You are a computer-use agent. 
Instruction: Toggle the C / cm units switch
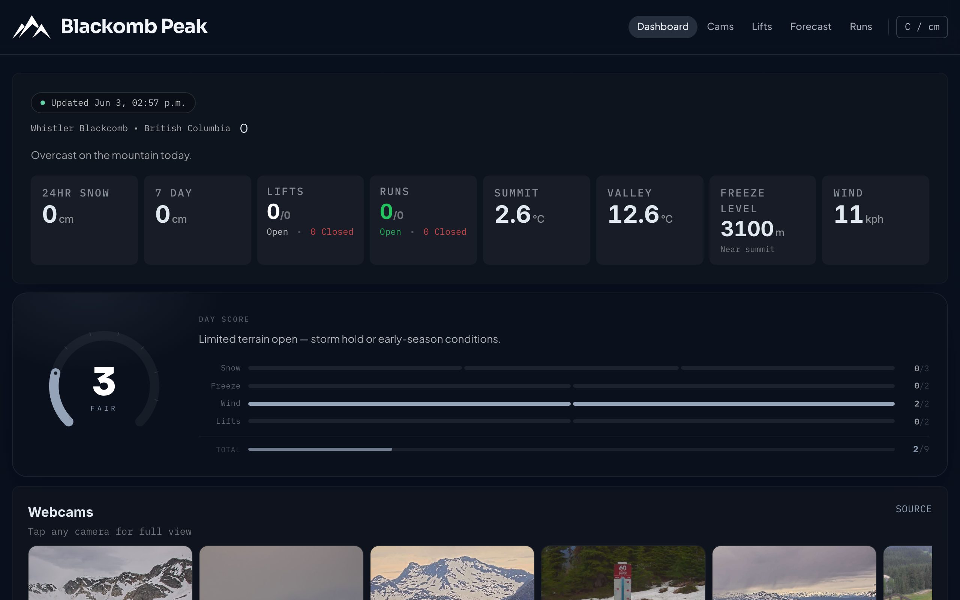[x=921, y=27]
